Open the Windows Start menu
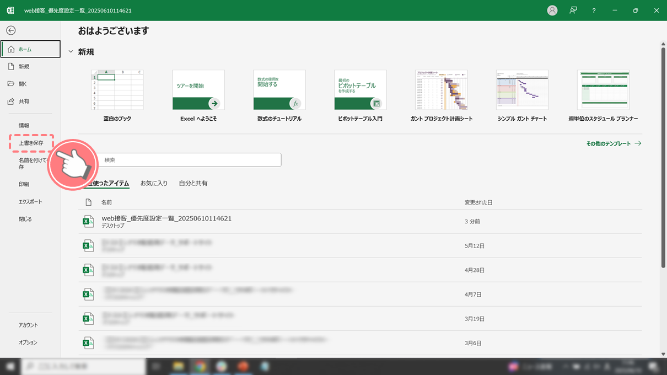Viewport: 667px width, 375px height. [10, 366]
